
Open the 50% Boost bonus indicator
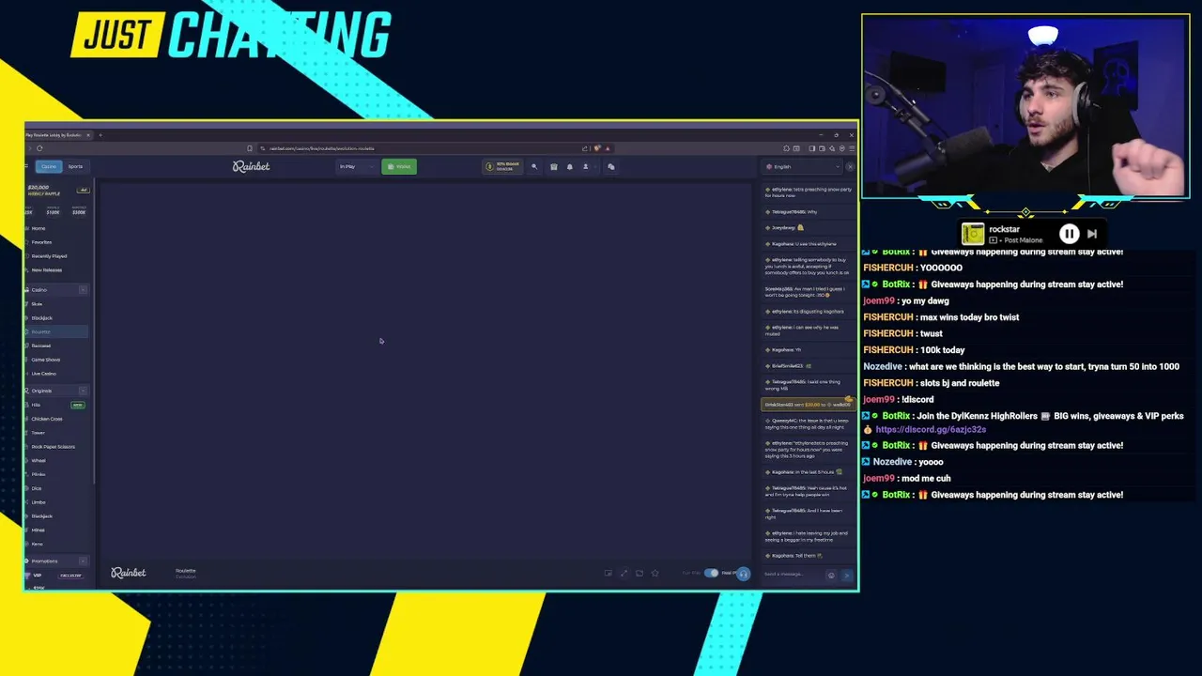click(x=501, y=166)
